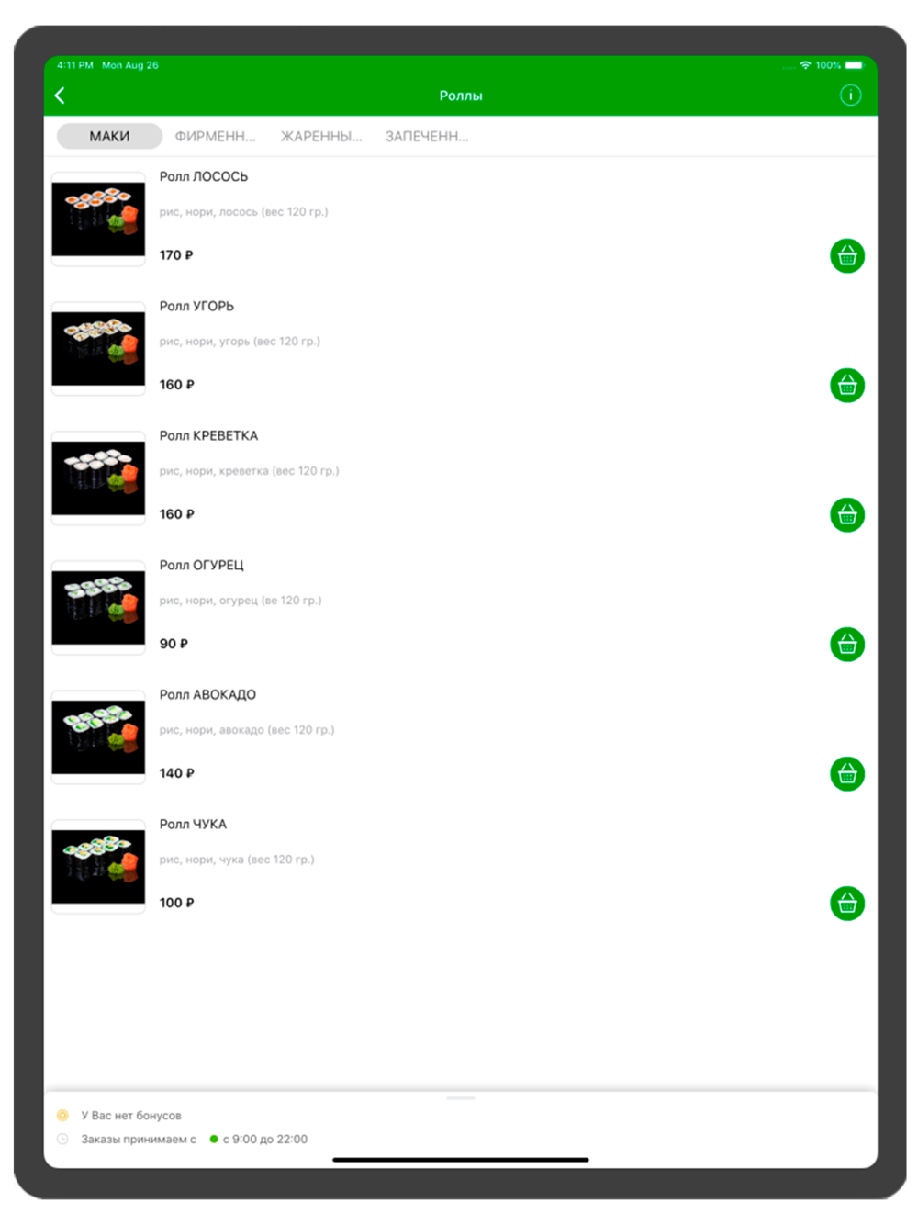Switch to the ЖАРЕННЫ... tab
This screenshot has width=918, height=1225.
321,136
